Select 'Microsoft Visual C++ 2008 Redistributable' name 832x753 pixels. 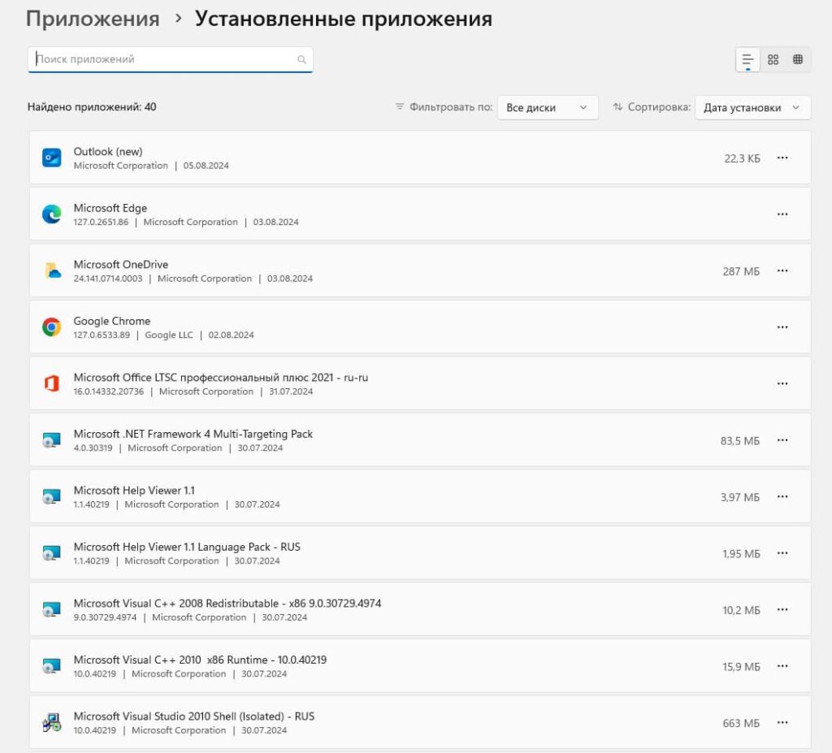tap(227, 604)
